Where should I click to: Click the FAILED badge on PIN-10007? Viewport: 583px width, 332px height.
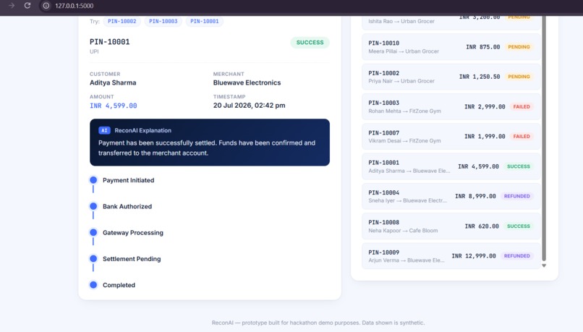[522, 137]
